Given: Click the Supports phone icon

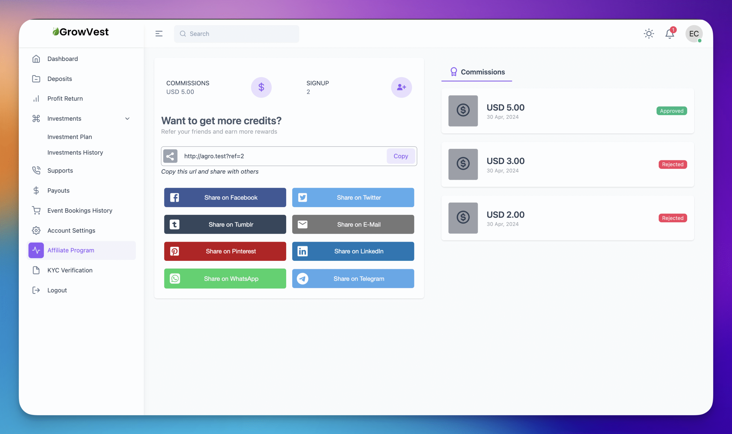Looking at the screenshot, I should 36,170.
